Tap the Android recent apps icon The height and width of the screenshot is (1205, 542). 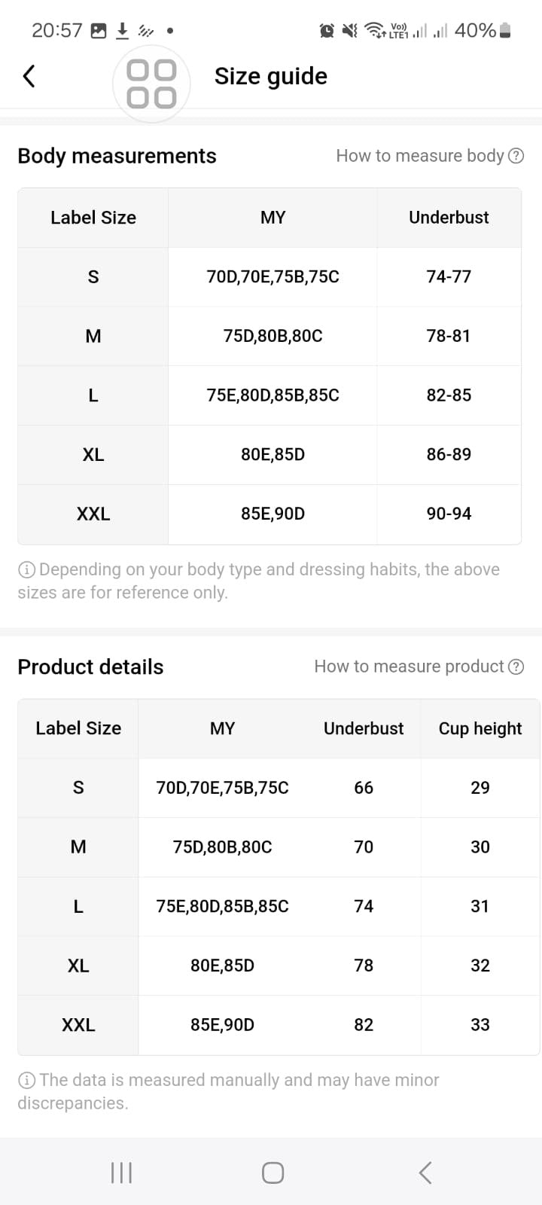coord(121,1173)
